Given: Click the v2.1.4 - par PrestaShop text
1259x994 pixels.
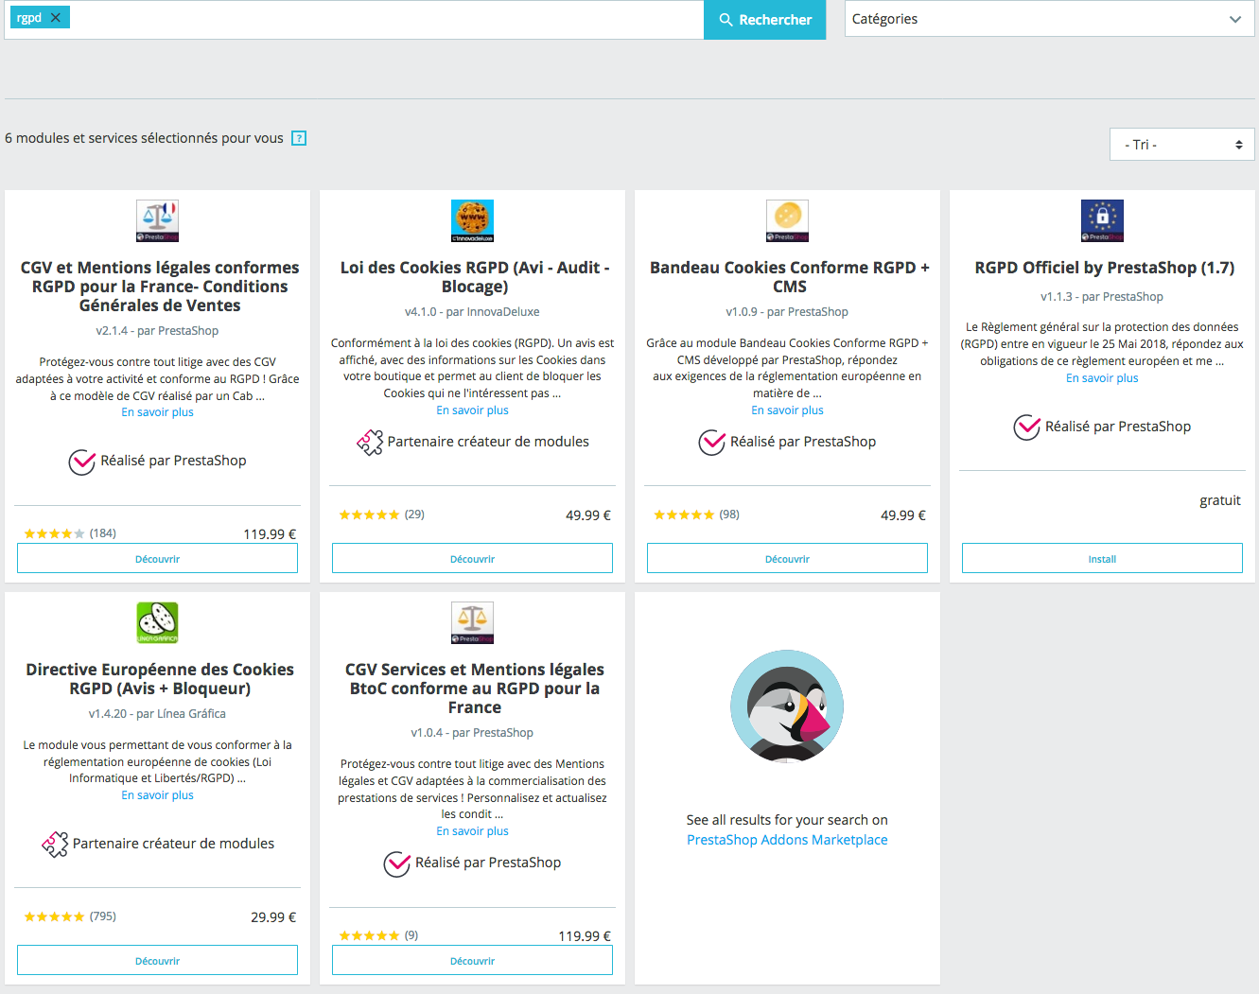Looking at the screenshot, I should point(157,331).
